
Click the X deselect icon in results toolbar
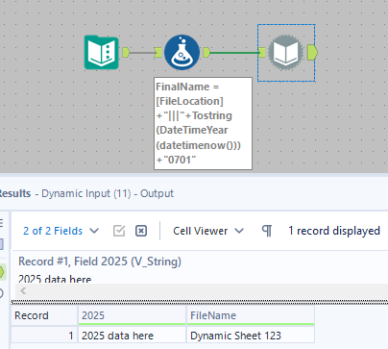pyautogui.click(x=141, y=231)
